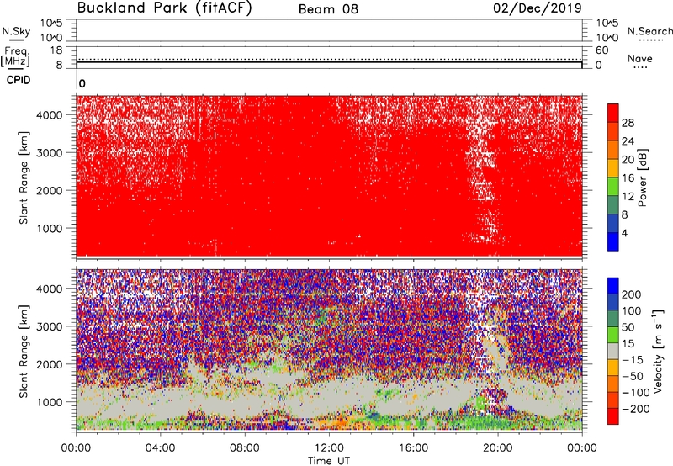Pick the yellow 16–20 dB Power colorbar segment

tap(613, 167)
